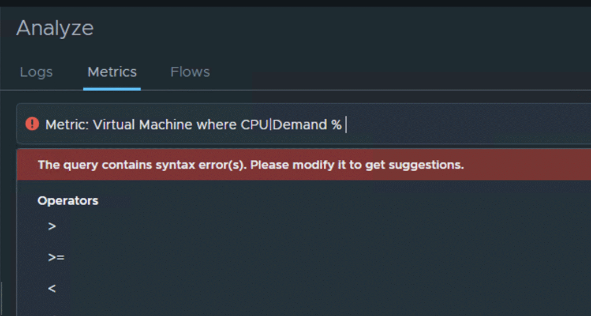Choose the greater-than operator suggestion
Image resolution: width=591 pixels, height=316 pixels.
pyautogui.click(x=52, y=227)
